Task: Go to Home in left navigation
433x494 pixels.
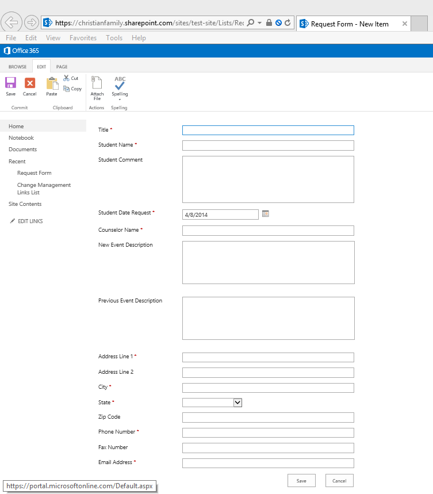Action: [x=16, y=126]
